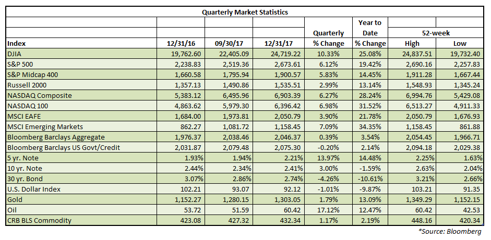Screen dimensions: 491x240
Task: Click the U.S. Dollar Index label
Action: [33, 190]
